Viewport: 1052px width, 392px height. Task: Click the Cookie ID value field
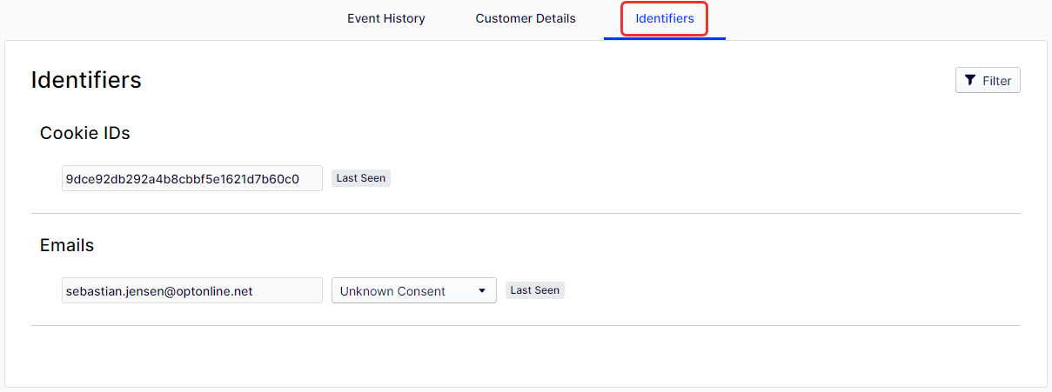pos(192,178)
